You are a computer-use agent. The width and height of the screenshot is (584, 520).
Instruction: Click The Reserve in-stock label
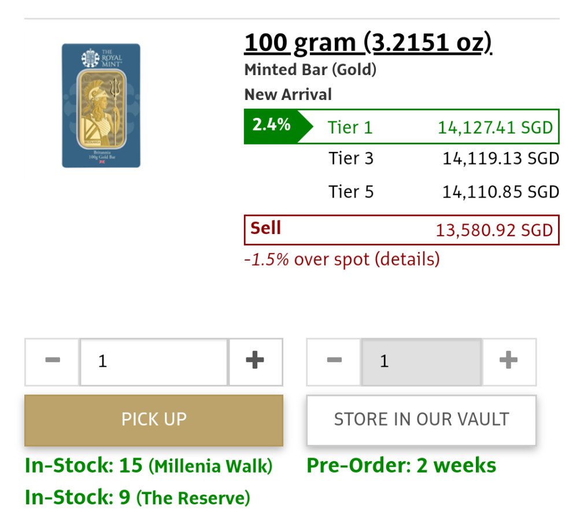[138, 497]
